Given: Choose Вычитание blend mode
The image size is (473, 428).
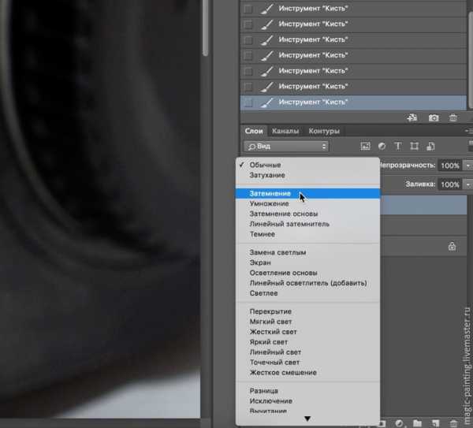Looking at the screenshot, I should 307,411.
